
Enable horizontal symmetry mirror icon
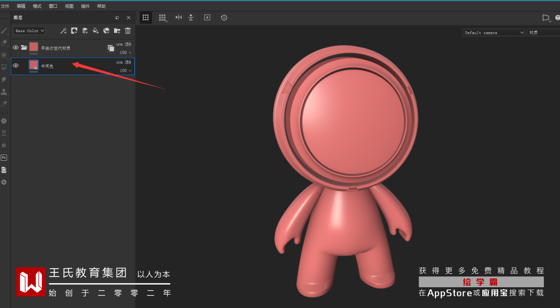pyautogui.click(x=178, y=18)
